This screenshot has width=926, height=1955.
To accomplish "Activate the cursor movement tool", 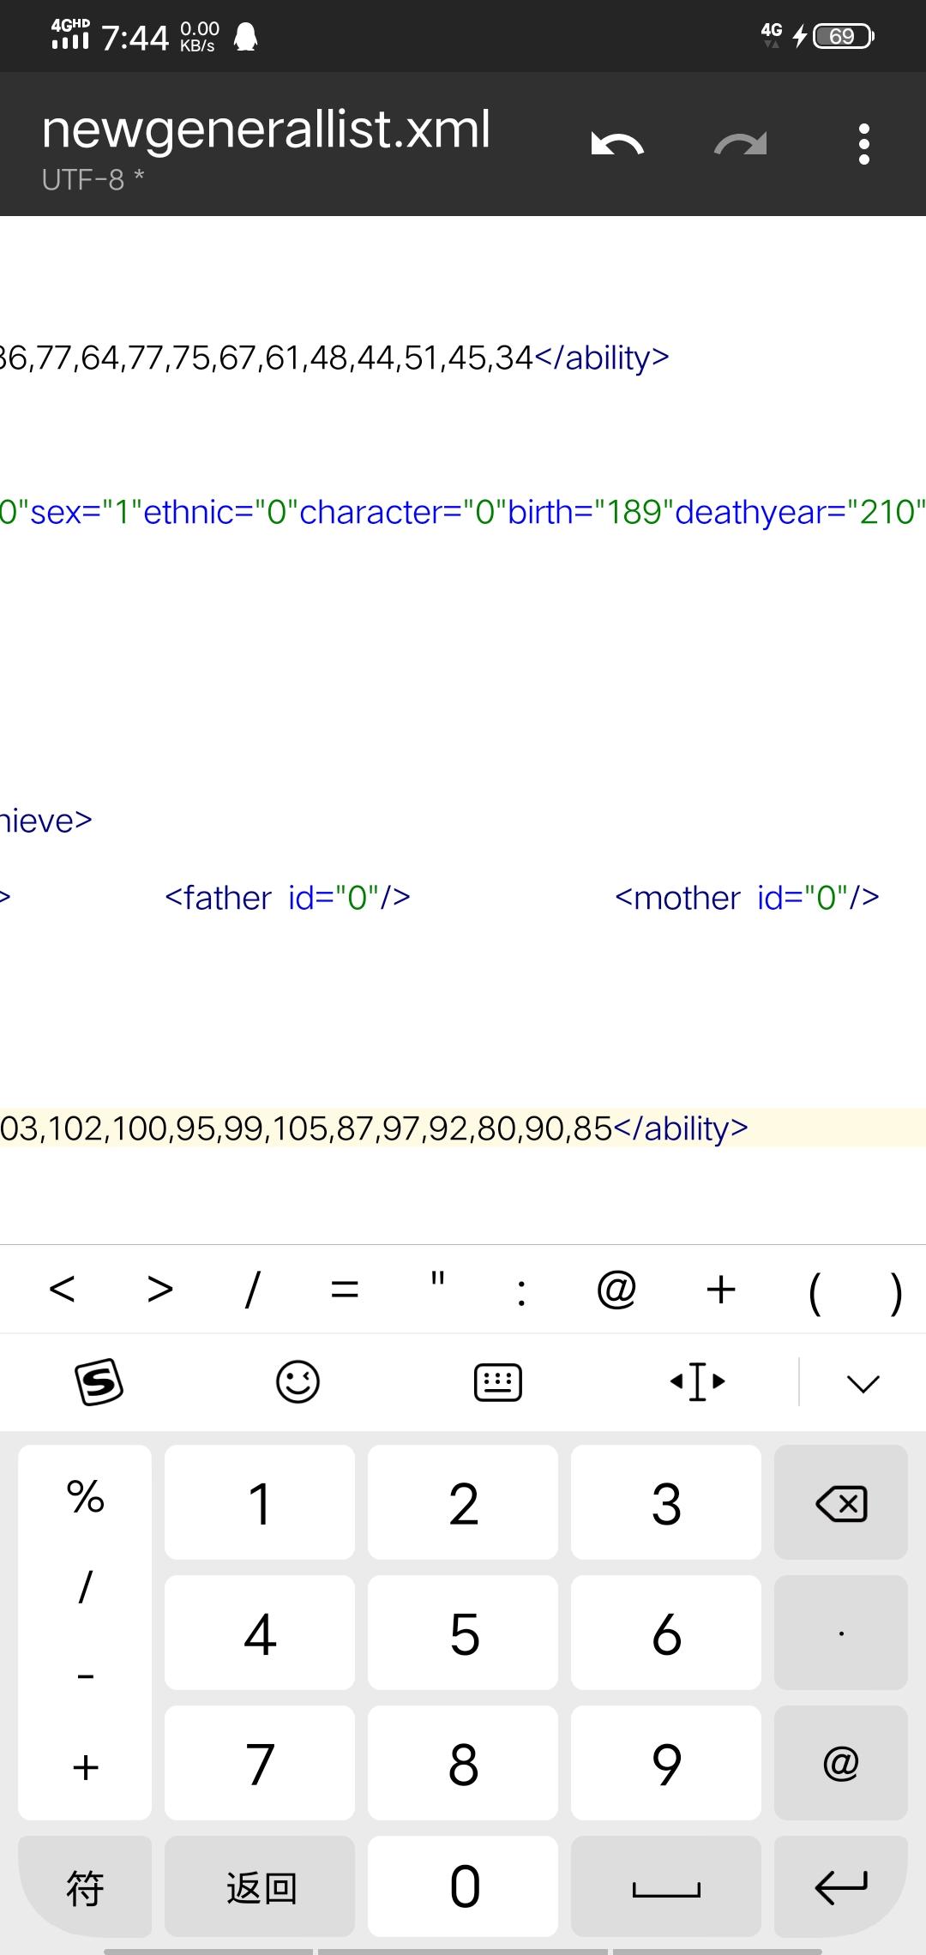I will click(697, 1382).
